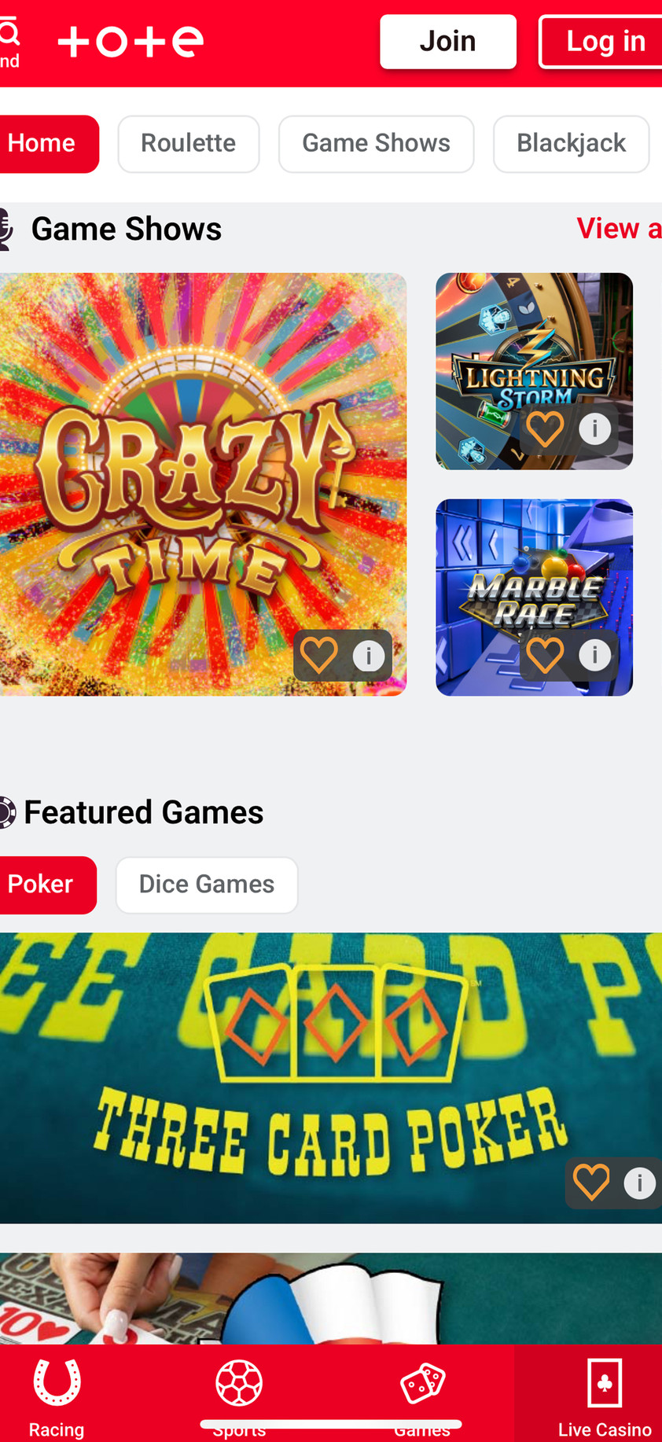Click the Join button
The width and height of the screenshot is (662, 1442).
coord(448,42)
